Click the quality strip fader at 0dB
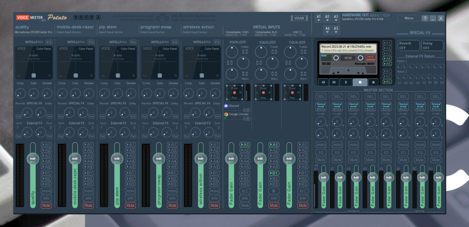 point(33,159)
